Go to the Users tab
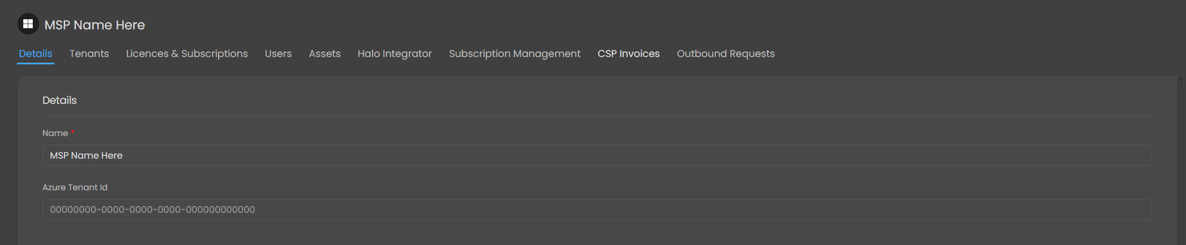 coord(278,54)
